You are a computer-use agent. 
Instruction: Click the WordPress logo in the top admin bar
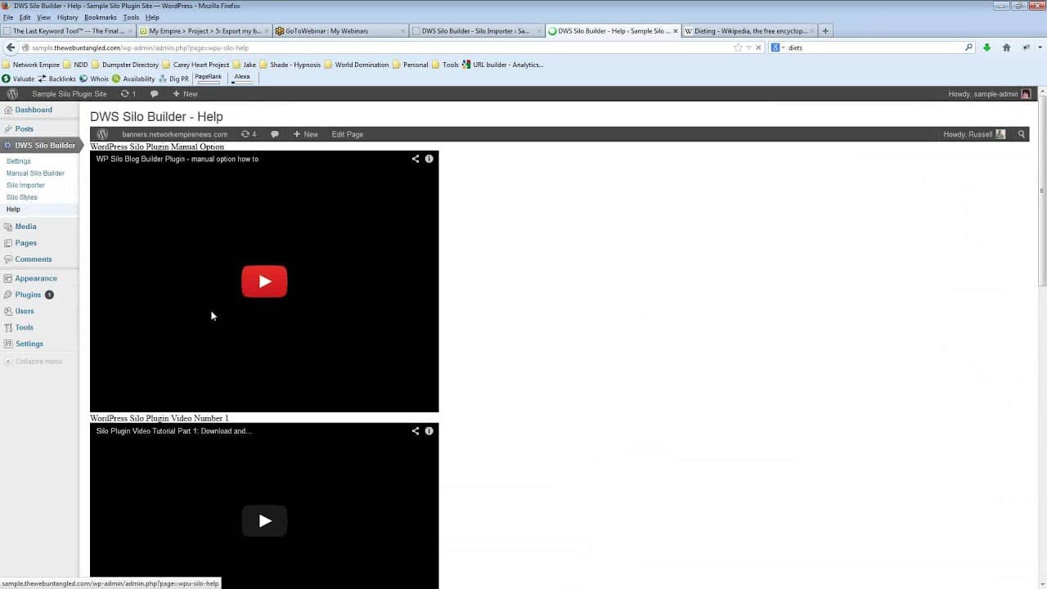[x=12, y=94]
